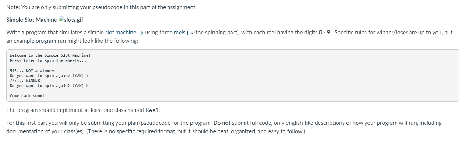
Task: Click the 777... WINNER! output line
Action: [x=26, y=81]
